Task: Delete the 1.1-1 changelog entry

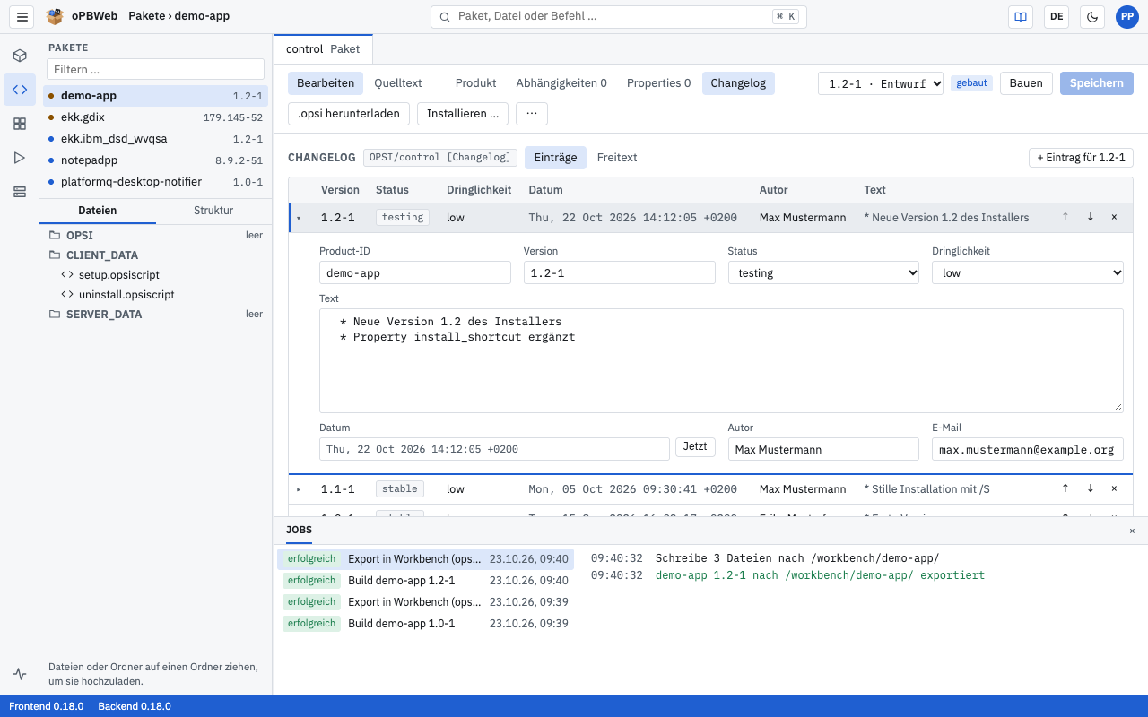Action: click(1114, 488)
